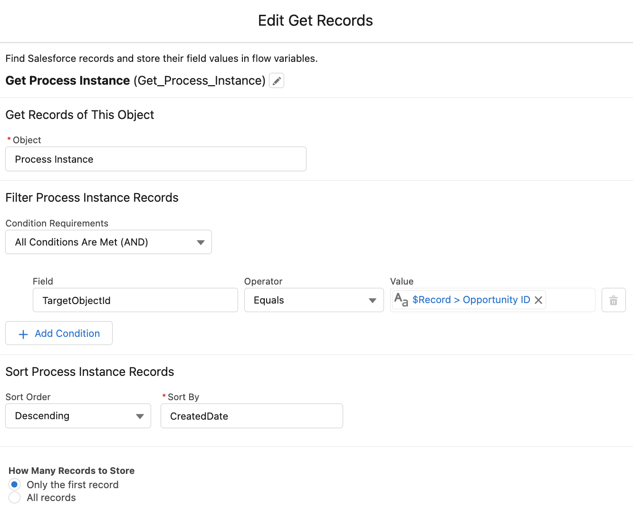Click the TargetObjectId field input

pos(135,300)
